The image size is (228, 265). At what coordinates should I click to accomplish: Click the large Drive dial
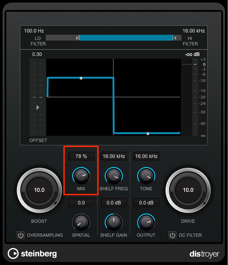tap(188, 190)
